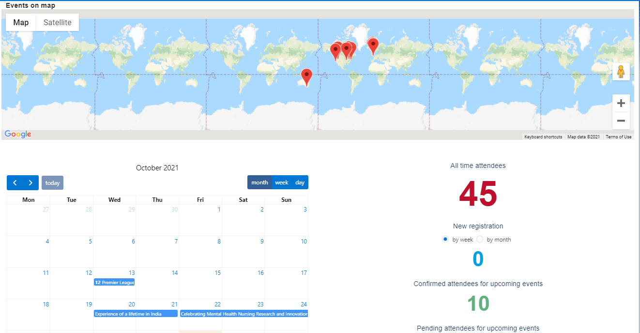
Task: Zoom in on the map
Action: pyautogui.click(x=621, y=103)
